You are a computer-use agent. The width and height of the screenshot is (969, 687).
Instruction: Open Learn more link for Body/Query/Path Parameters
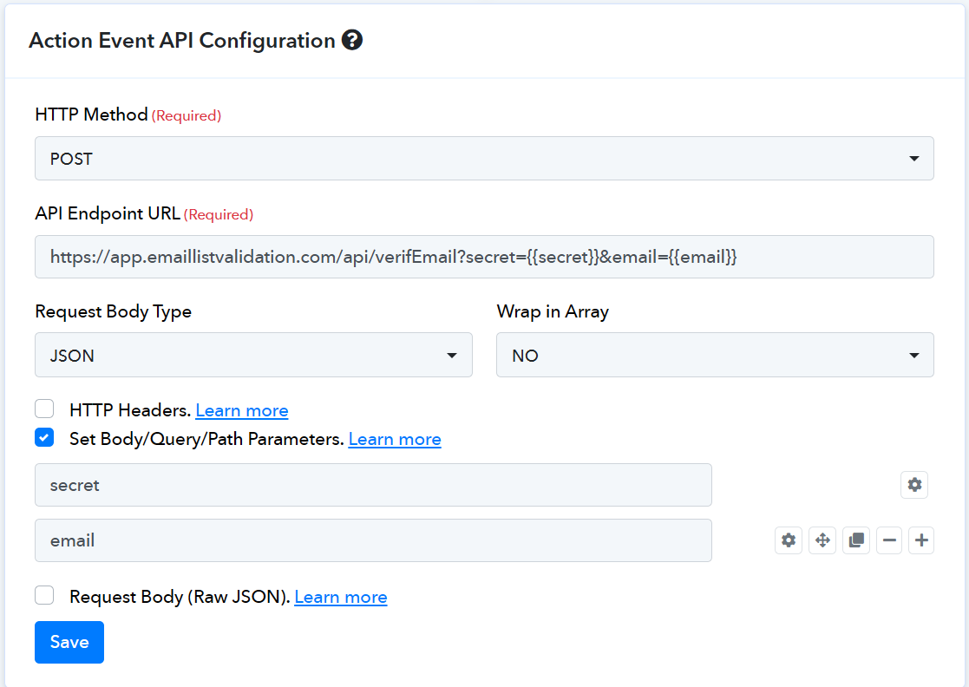395,439
